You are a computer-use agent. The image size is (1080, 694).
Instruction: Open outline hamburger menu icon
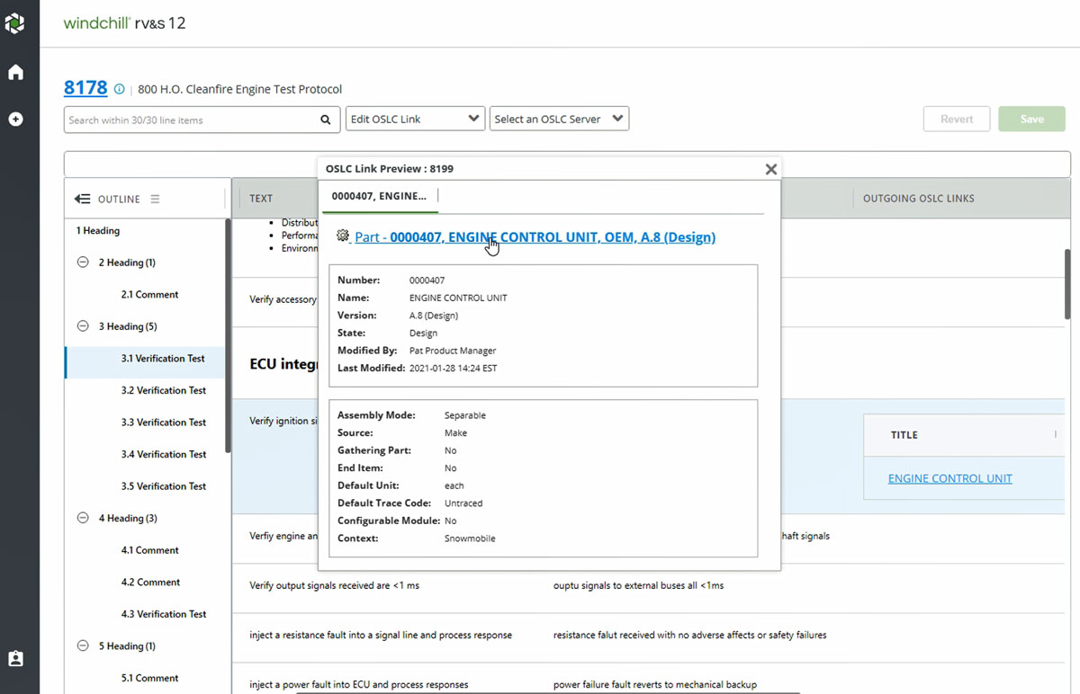point(155,199)
